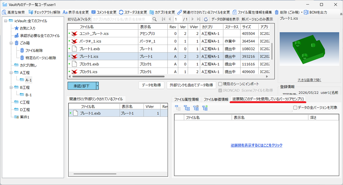The width and height of the screenshot is (343, 185).
Task: Open the toolbar overflow arrow at the toolbar end
Action: tap(341, 14)
